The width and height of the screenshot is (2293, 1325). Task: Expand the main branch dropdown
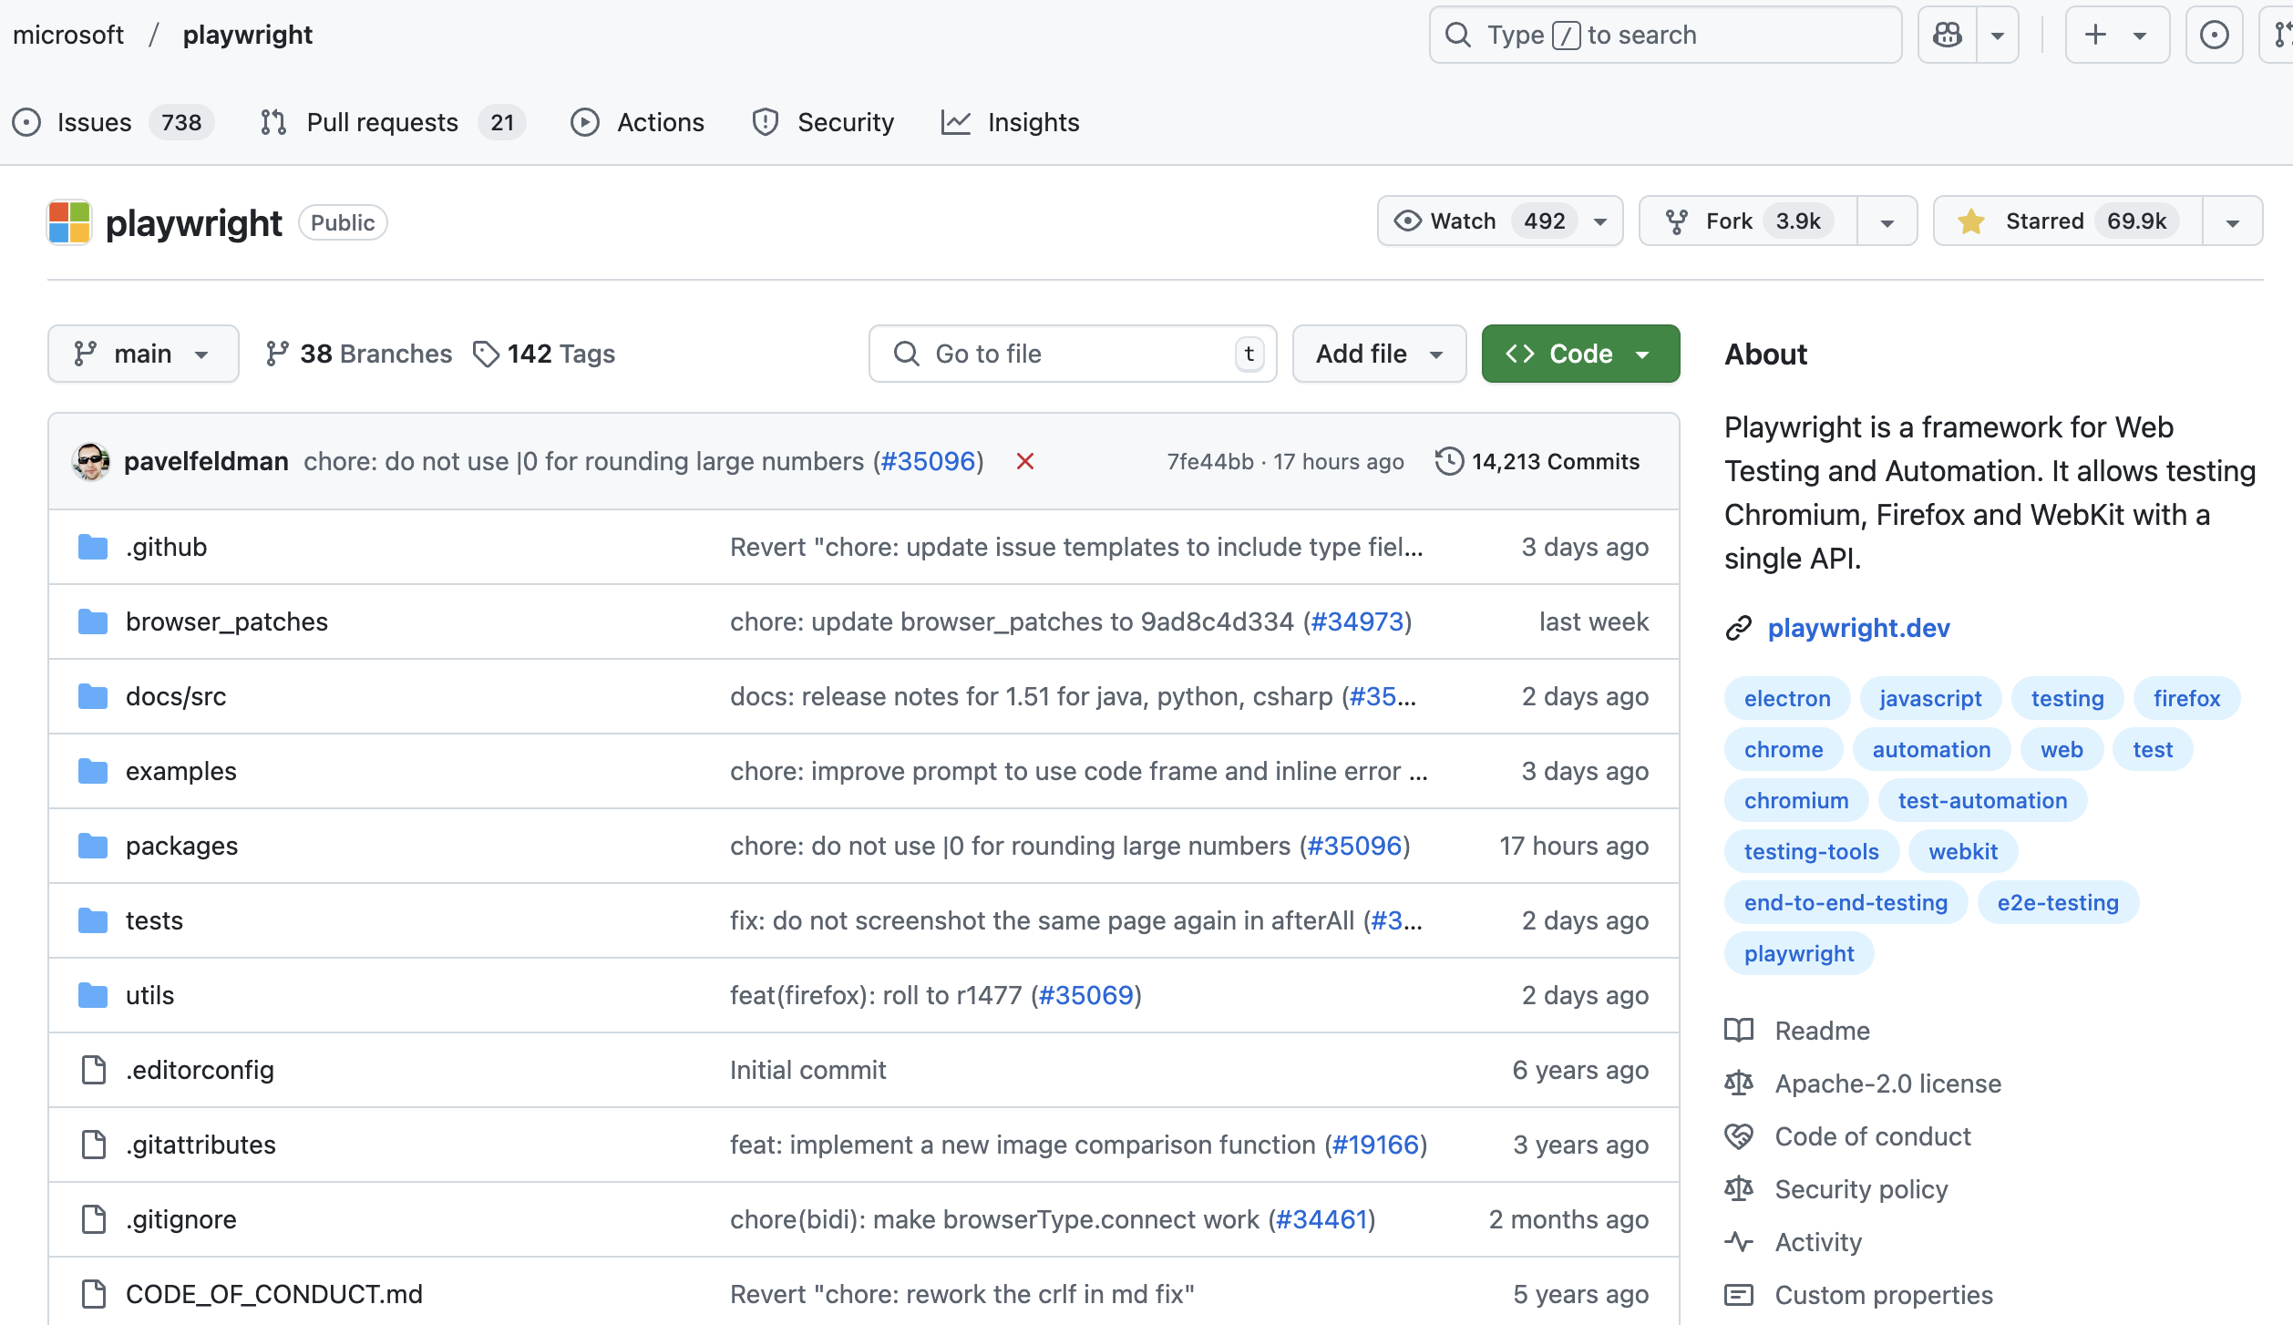point(143,354)
